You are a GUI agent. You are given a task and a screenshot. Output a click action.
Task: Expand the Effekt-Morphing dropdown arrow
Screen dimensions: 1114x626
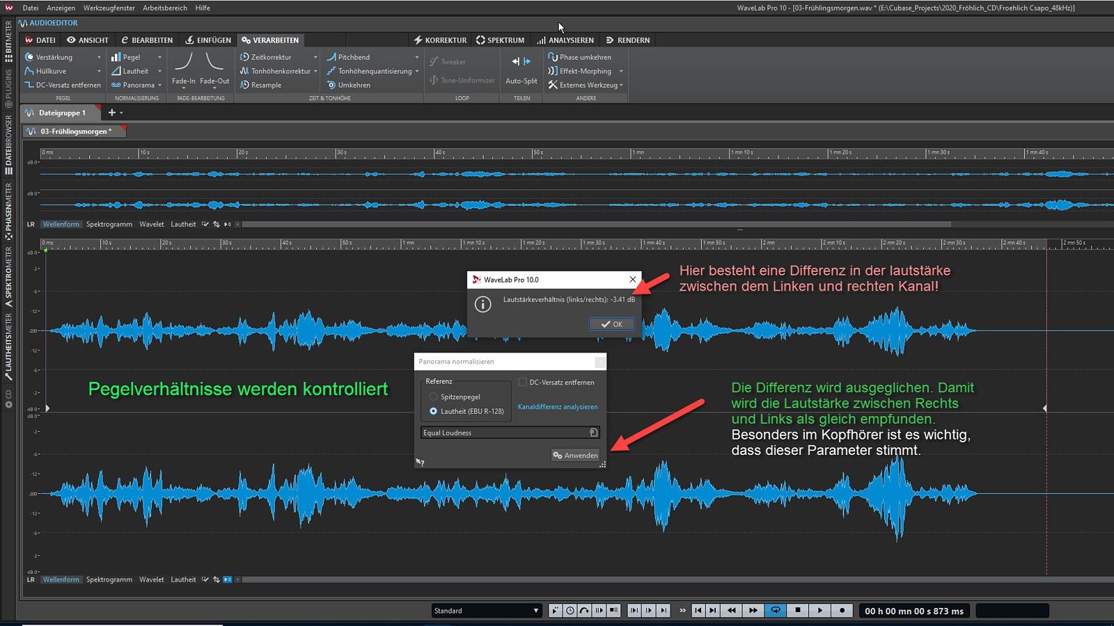click(x=621, y=71)
